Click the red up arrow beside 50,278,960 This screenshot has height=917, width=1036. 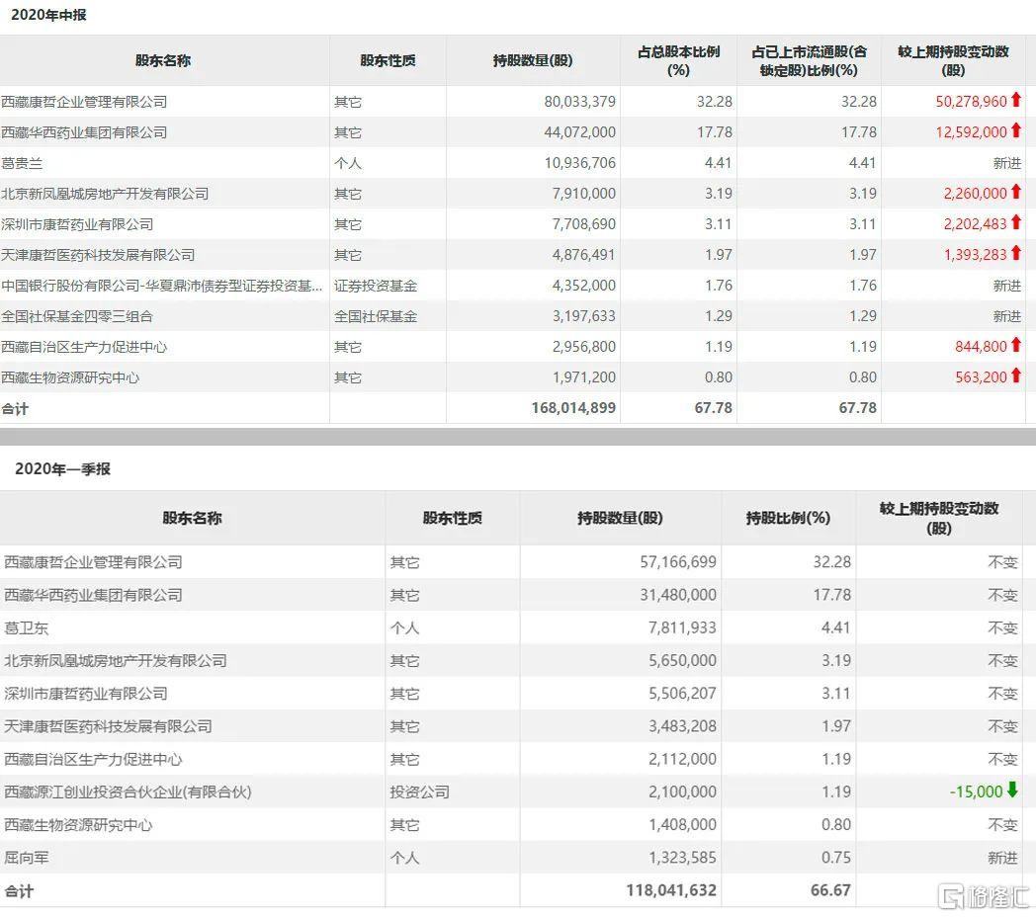coord(1016,101)
